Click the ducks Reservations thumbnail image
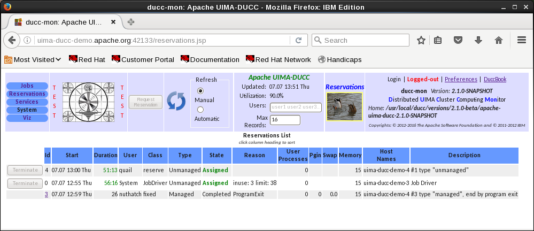 [344, 106]
